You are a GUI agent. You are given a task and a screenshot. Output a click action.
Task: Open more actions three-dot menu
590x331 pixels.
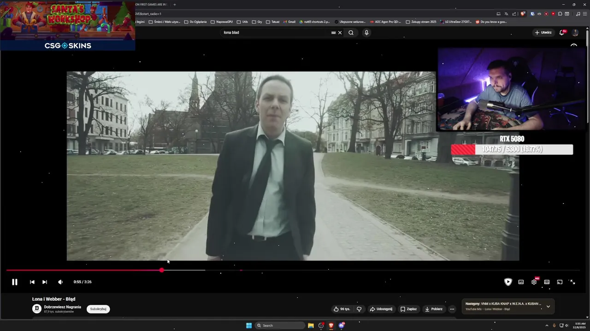click(452, 309)
